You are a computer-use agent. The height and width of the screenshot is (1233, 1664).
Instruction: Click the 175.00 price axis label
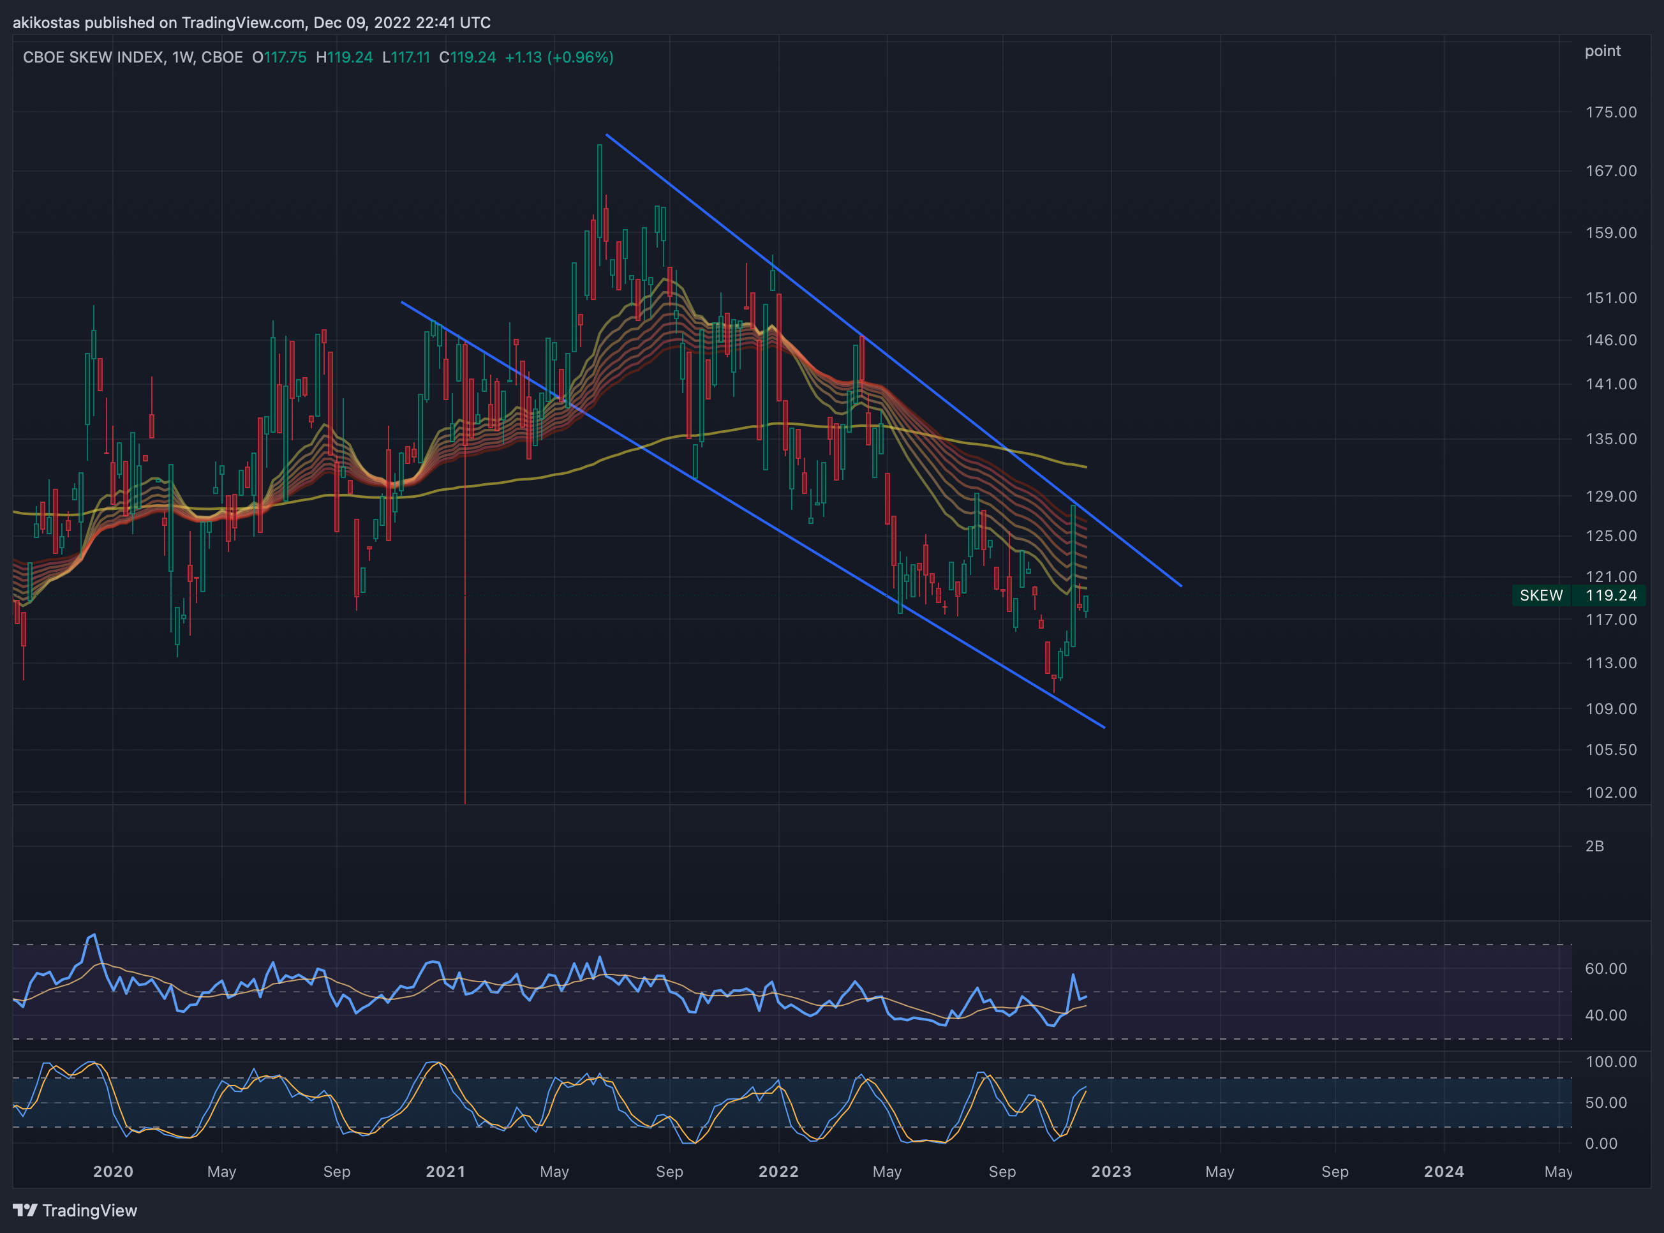(x=1611, y=112)
